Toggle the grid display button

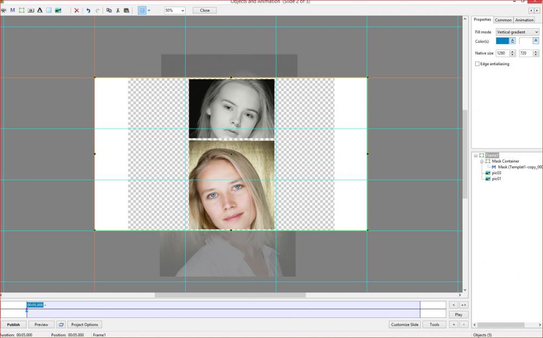(142, 10)
